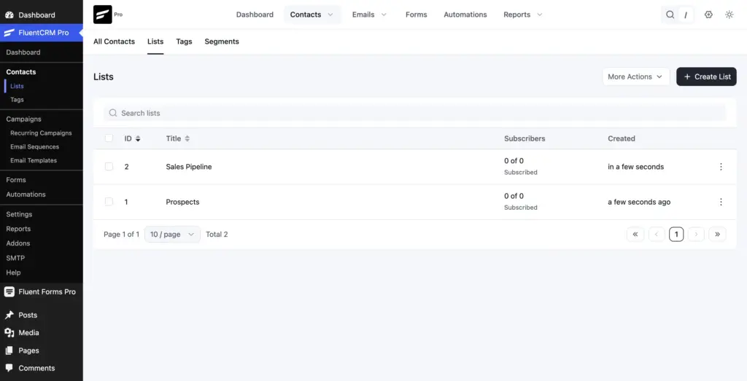Click the Fluent Forms Pro sidebar icon

pos(9,291)
